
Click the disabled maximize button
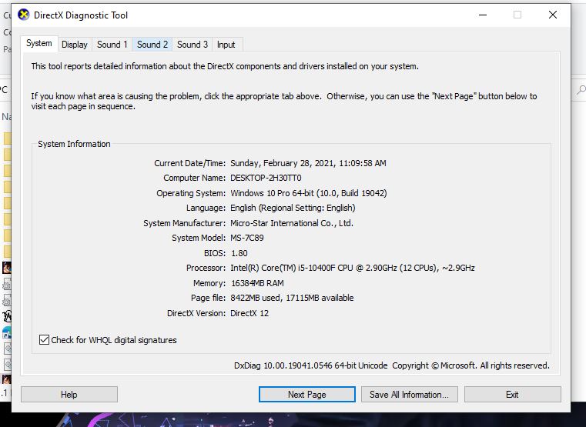coord(517,15)
